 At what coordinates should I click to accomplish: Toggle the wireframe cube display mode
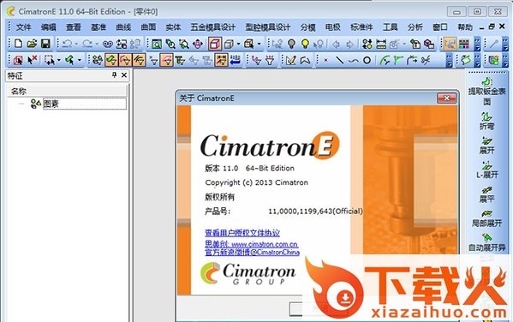coord(215,44)
